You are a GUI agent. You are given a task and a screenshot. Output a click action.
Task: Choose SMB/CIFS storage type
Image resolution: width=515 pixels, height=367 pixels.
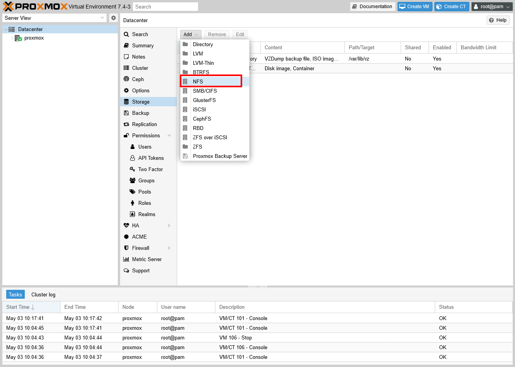tap(205, 91)
